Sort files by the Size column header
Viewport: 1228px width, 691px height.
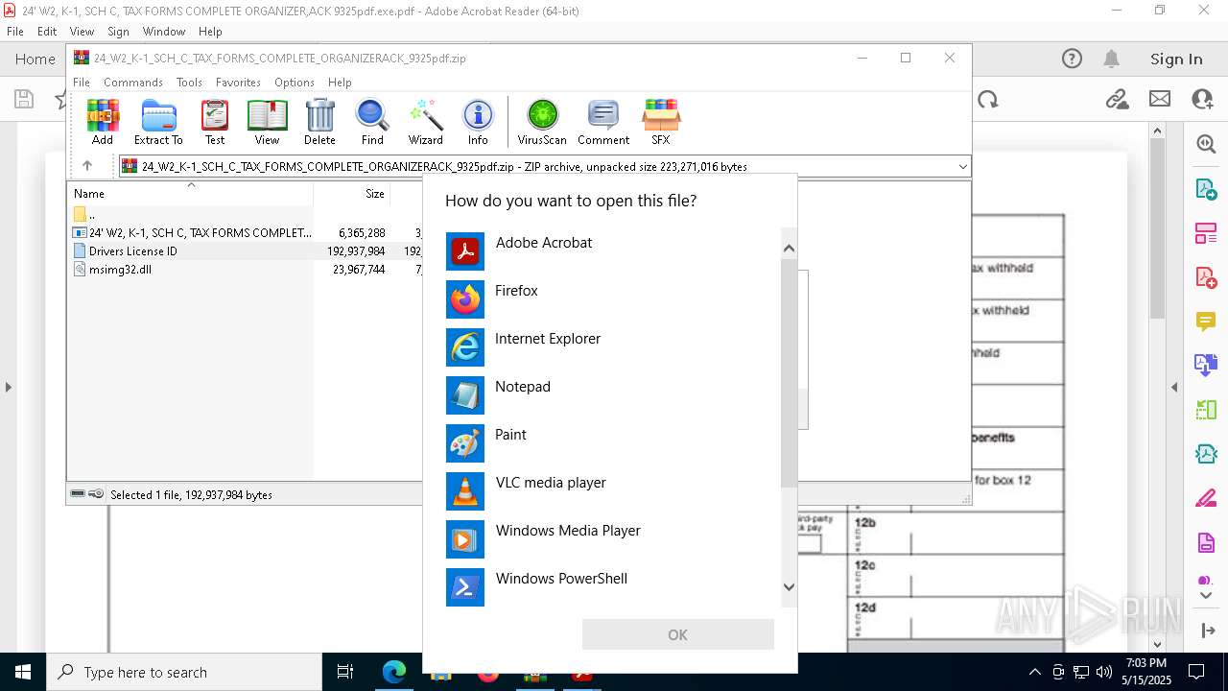(352, 193)
